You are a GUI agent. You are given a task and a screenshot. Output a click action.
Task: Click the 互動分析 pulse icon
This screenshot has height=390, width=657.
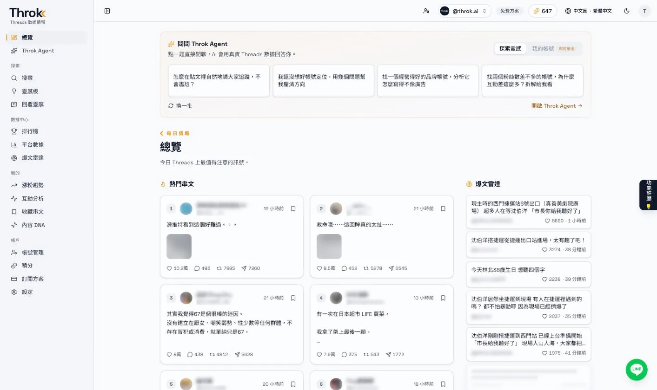click(x=14, y=199)
